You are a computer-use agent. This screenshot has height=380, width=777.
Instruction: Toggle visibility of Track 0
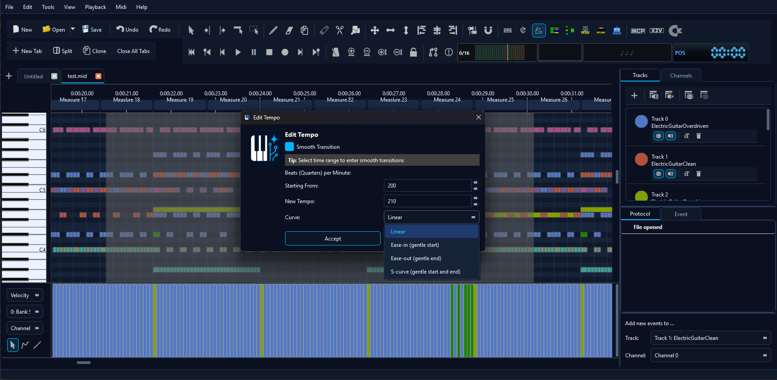tap(659, 136)
